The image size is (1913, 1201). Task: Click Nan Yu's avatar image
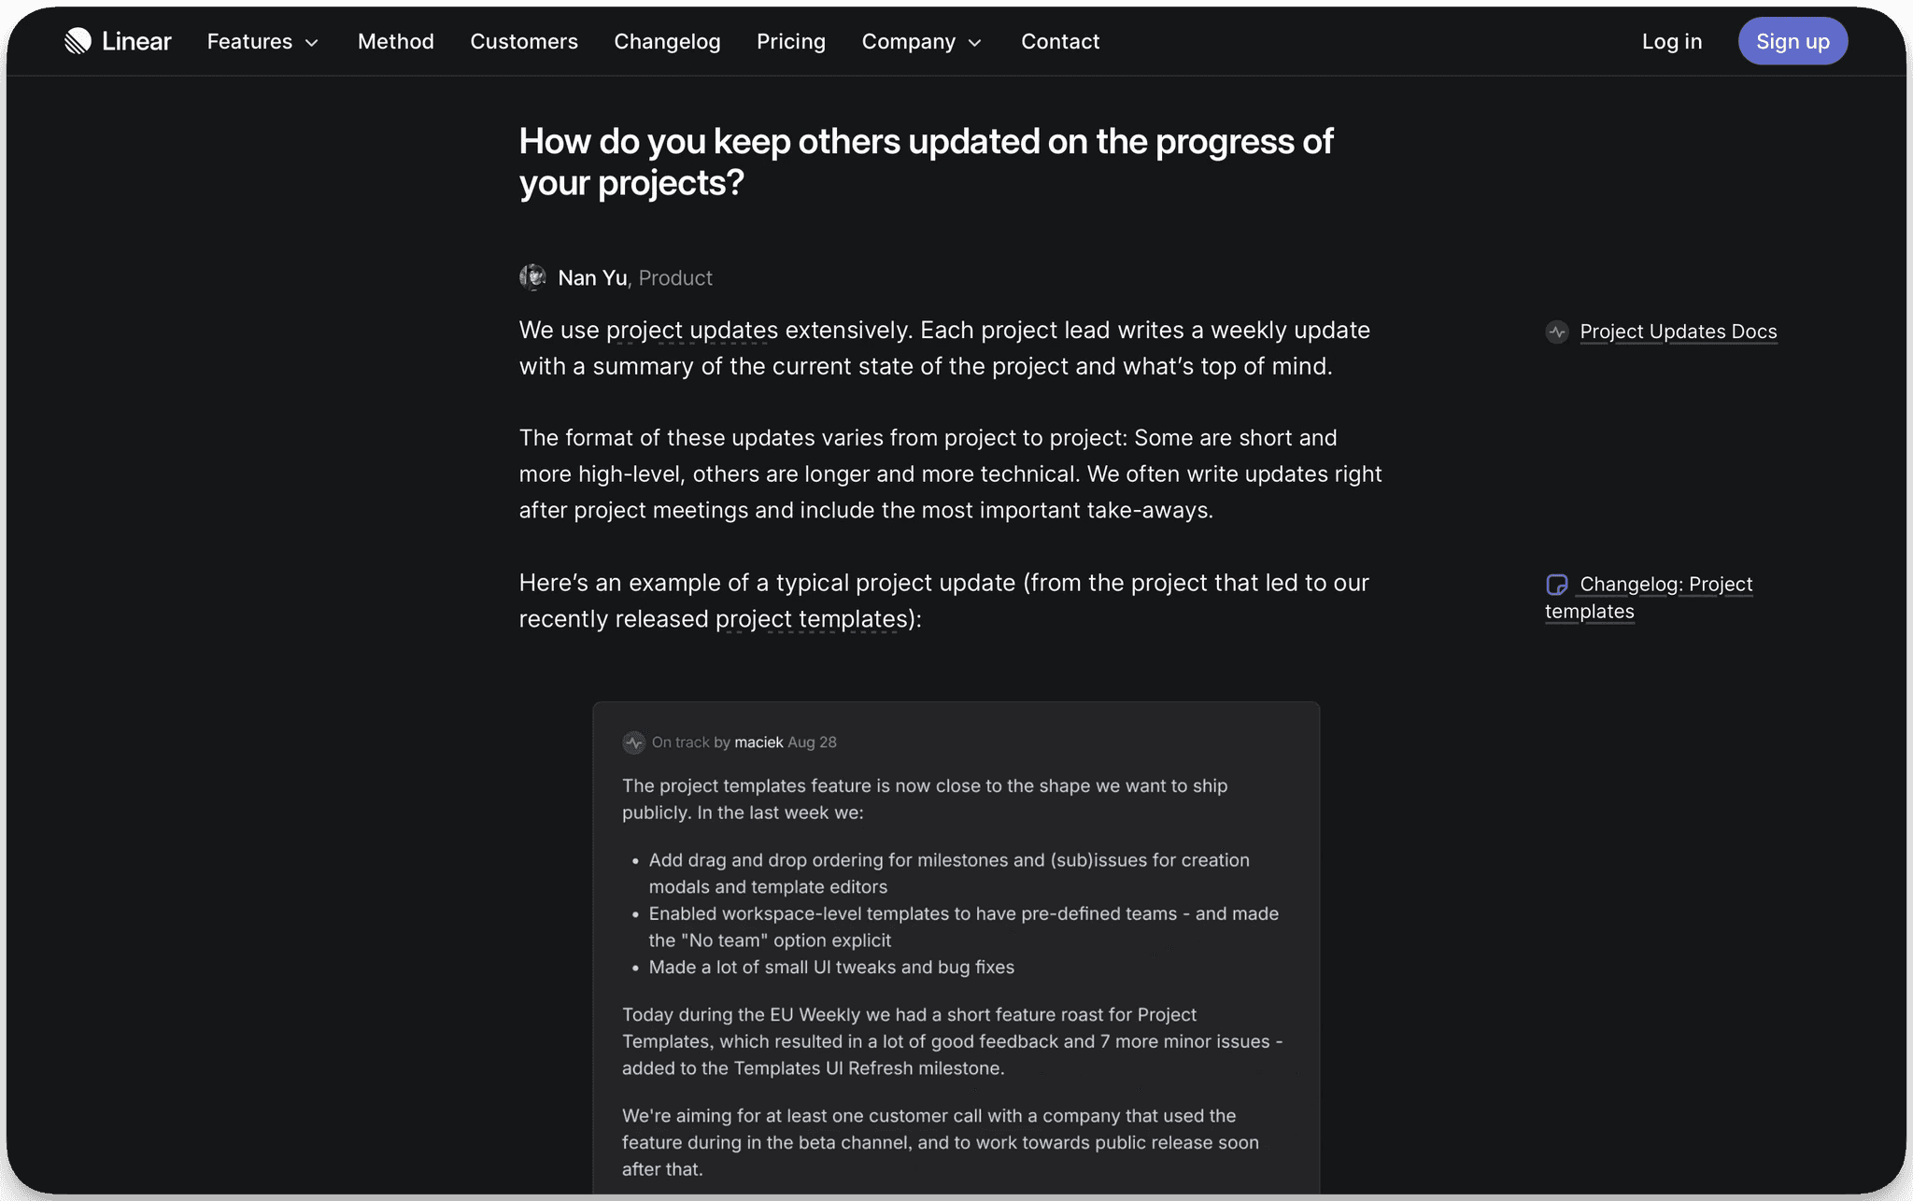[532, 277]
